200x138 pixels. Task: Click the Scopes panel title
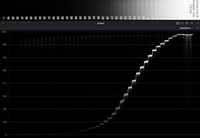(x=101, y=23)
